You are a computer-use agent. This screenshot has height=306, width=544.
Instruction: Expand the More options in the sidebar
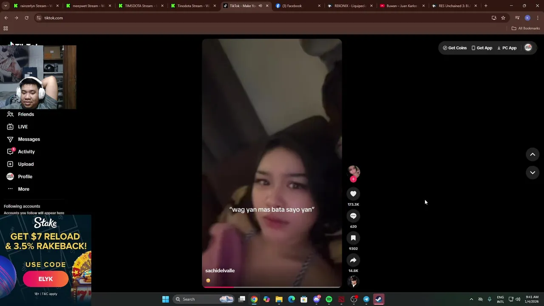(18, 189)
